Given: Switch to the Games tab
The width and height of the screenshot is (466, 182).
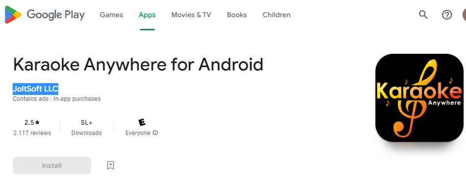Looking at the screenshot, I should (112, 15).
